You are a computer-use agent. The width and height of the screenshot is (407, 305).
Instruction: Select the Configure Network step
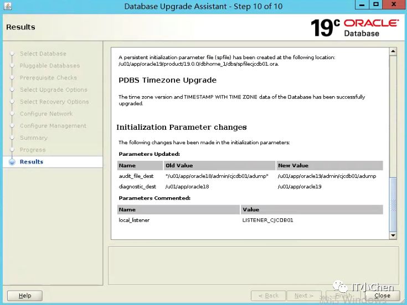pyautogui.click(x=46, y=114)
